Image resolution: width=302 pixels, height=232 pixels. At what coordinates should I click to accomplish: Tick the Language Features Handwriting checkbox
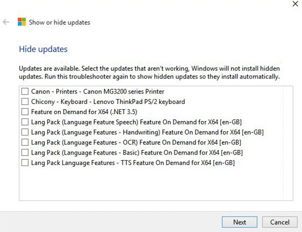pos(25,132)
